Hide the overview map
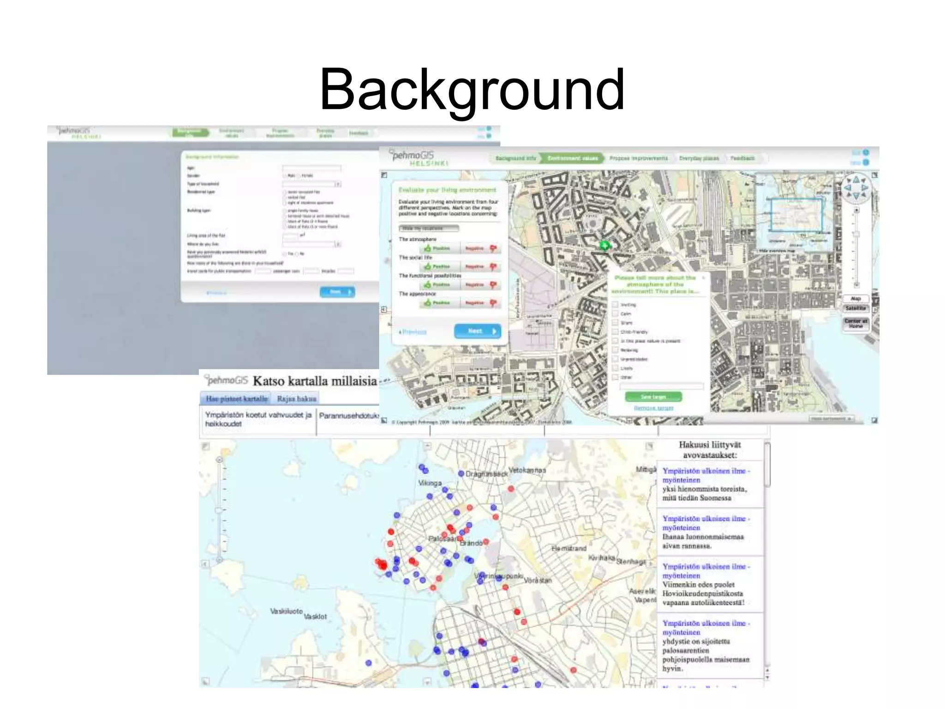 (x=777, y=251)
